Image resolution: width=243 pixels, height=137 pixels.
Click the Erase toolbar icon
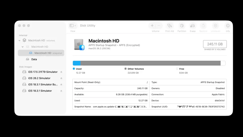[x=192, y=26]
